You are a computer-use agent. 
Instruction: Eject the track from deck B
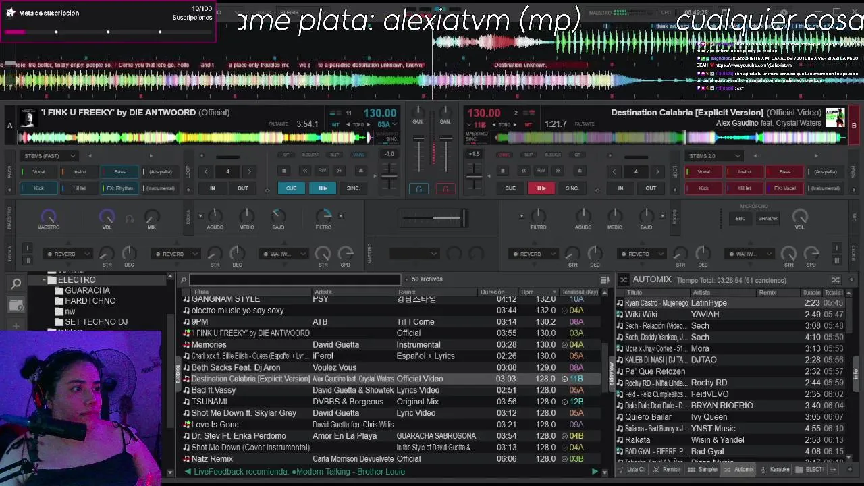pyautogui.click(x=579, y=171)
